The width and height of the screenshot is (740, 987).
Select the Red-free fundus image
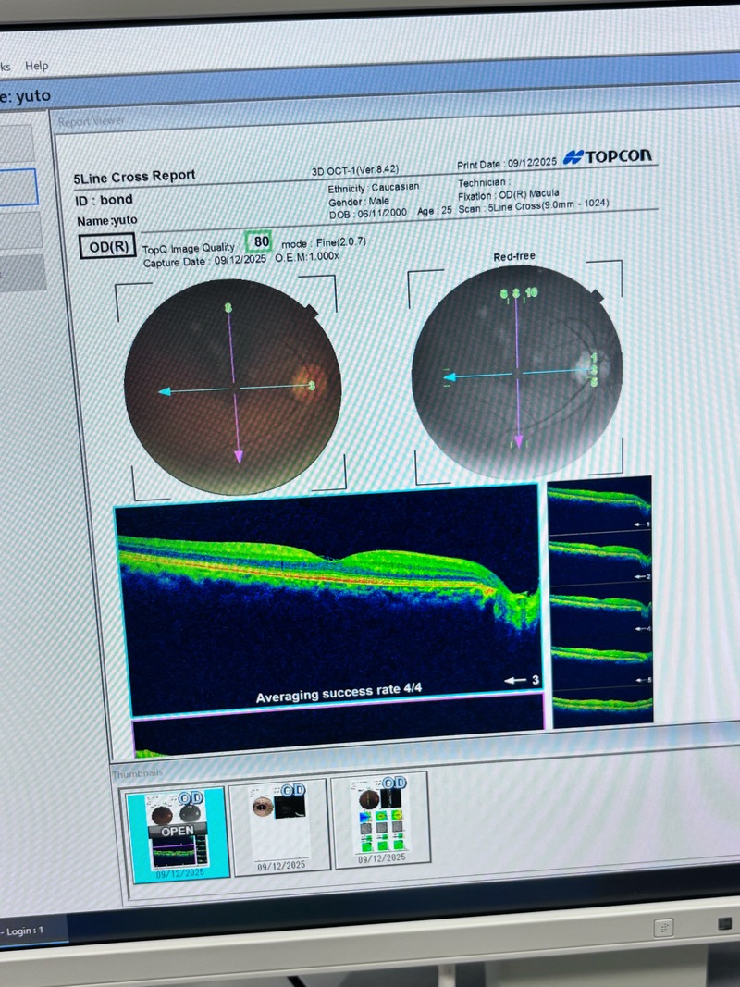click(x=518, y=372)
